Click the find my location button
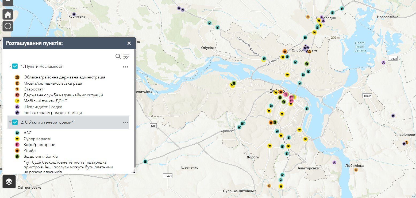 [x=8, y=26]
